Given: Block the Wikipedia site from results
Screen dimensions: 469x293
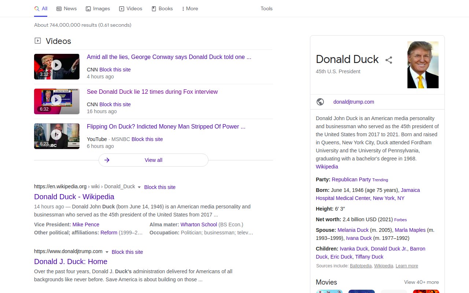Looking at the screenshot, I should coord(160,187).
